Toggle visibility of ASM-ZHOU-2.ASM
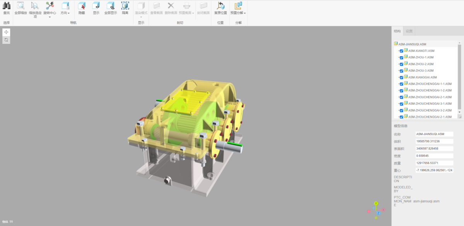The height and width of the screenshot is (226, 464). click(401, 64)
